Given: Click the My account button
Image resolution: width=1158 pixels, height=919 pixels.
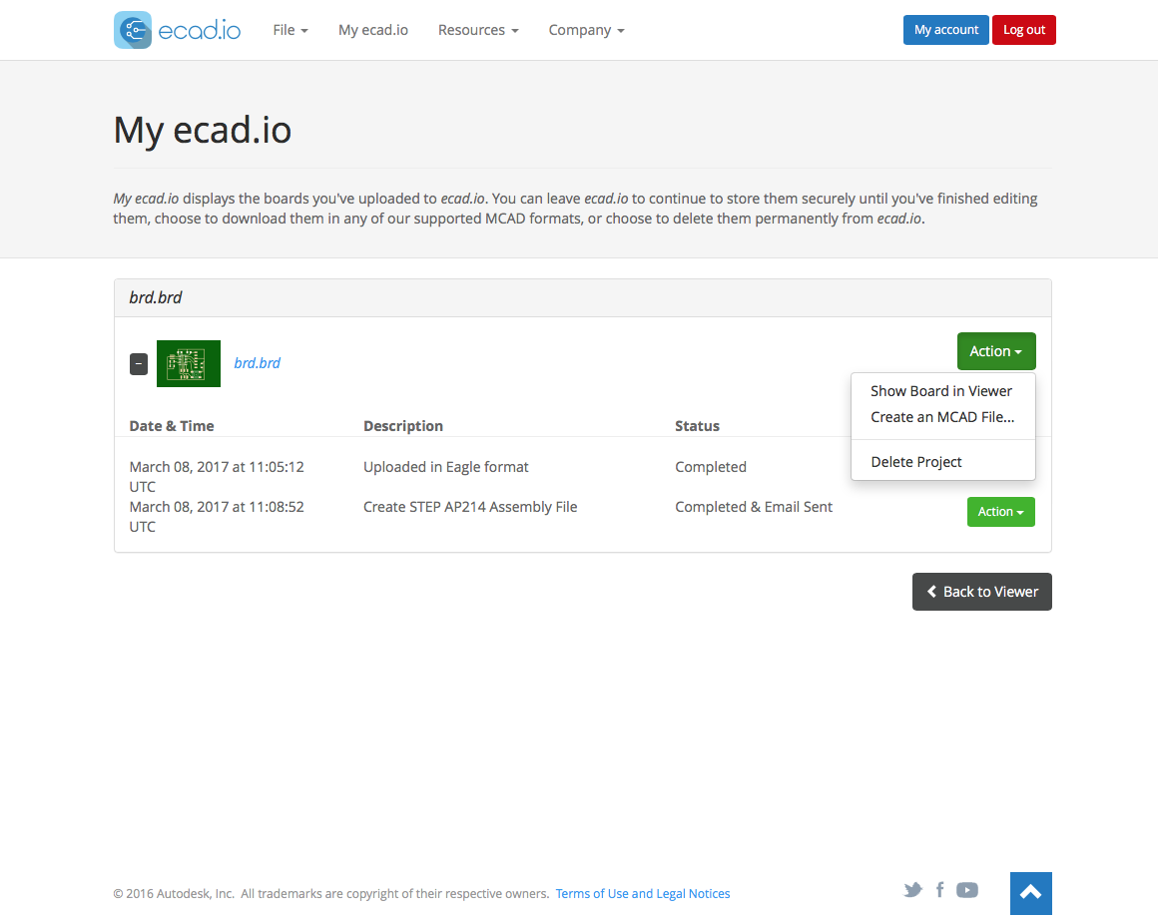Looking at the screenshot, I should [946, 30].
